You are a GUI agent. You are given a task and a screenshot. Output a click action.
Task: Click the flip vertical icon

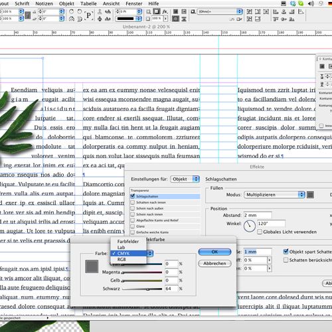[80, 19]
